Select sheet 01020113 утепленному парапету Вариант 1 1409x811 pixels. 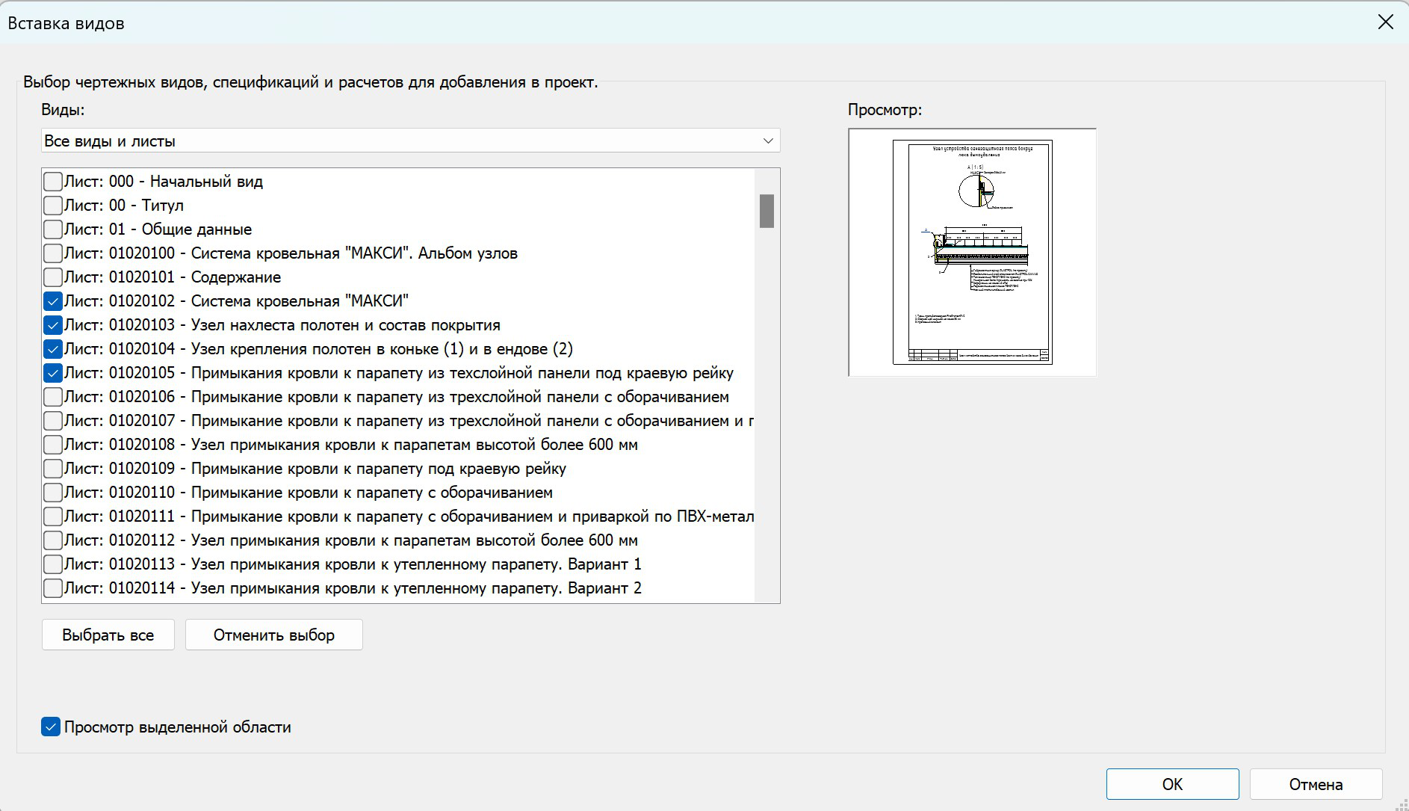click(x=53, y=564)
